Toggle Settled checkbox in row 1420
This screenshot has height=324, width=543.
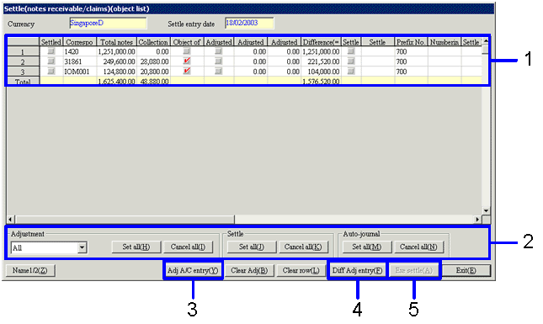pos(51,51)
